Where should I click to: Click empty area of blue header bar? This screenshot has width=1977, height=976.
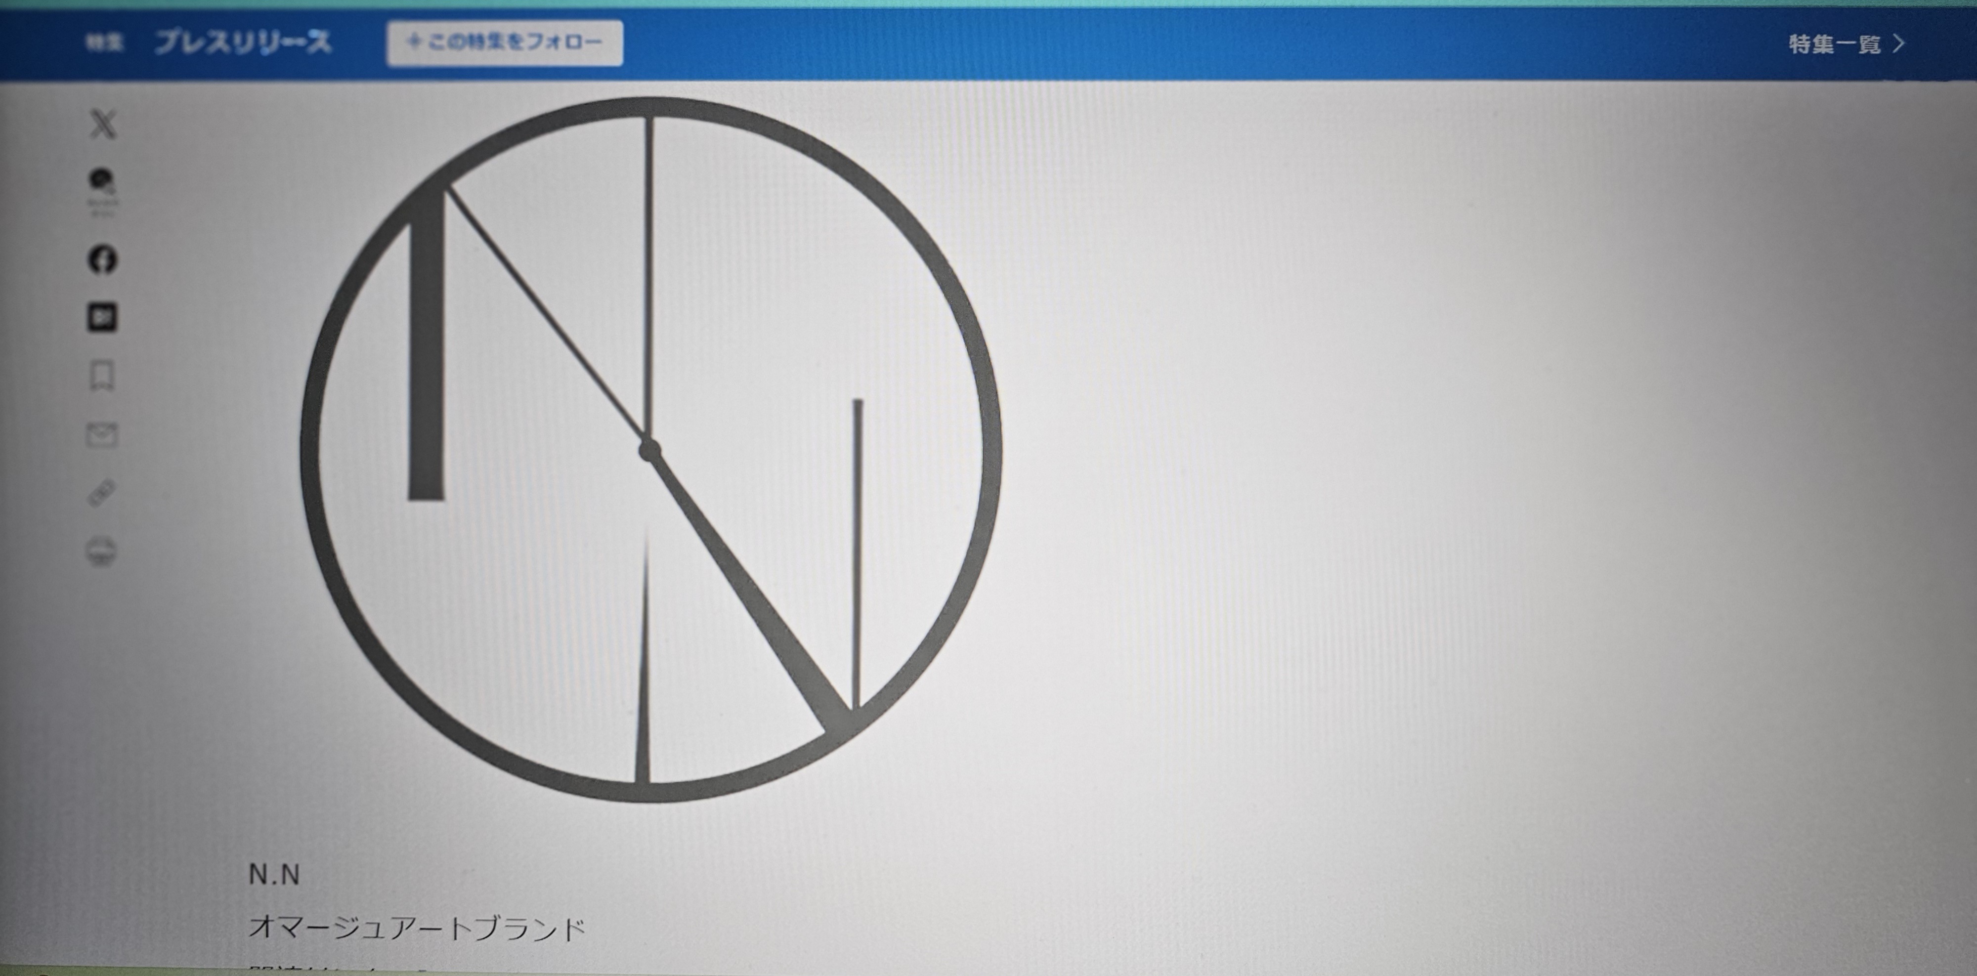click(1151, 44)
